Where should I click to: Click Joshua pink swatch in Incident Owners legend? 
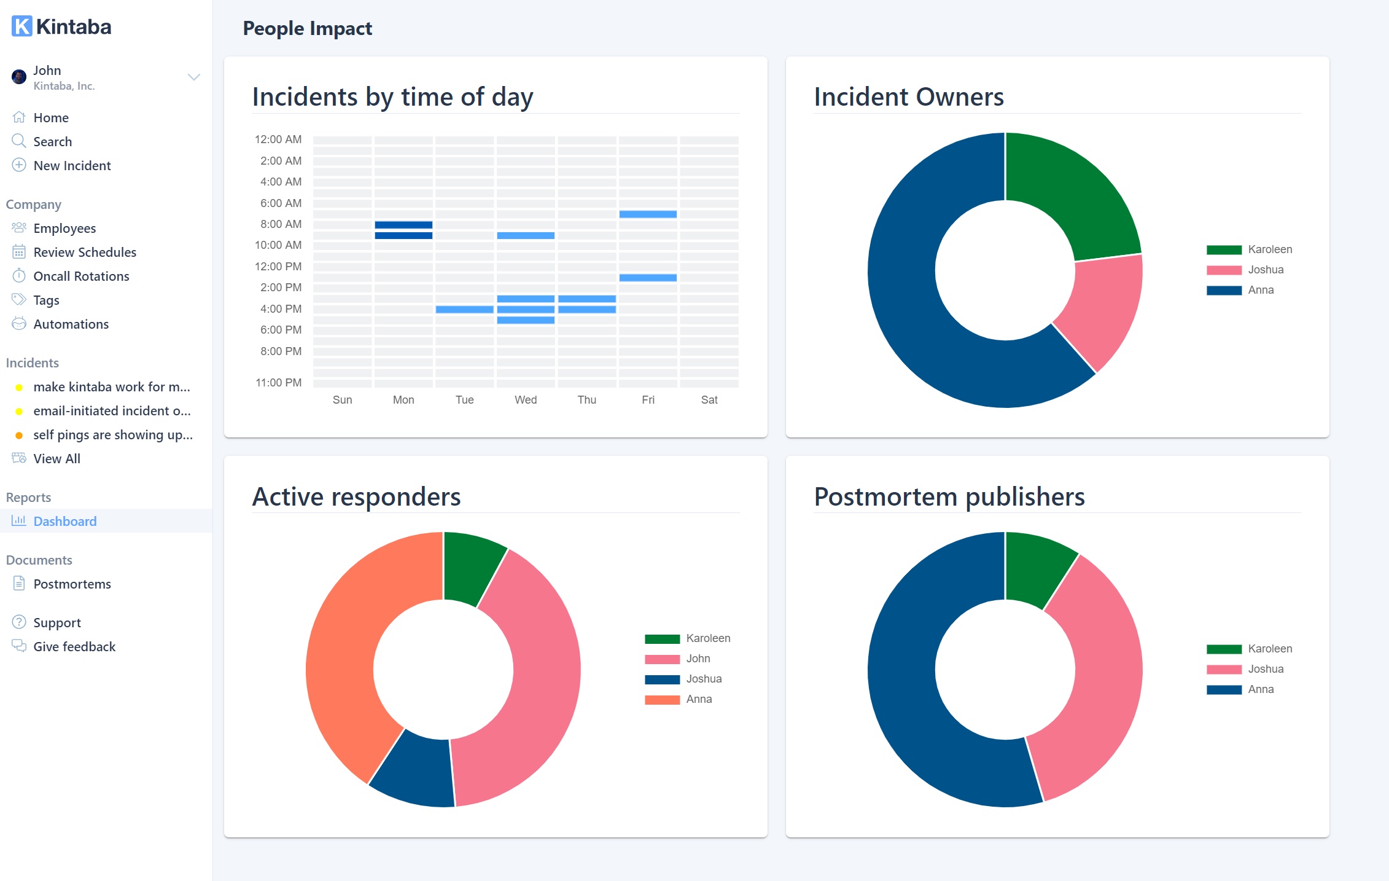[x=1224, y=270]
